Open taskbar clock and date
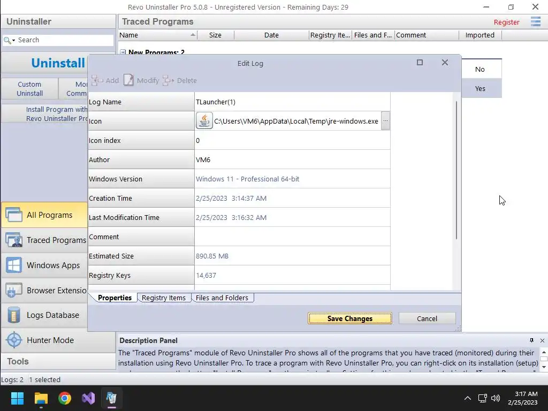This screenshot has width=548, height=411. (523, 398)
